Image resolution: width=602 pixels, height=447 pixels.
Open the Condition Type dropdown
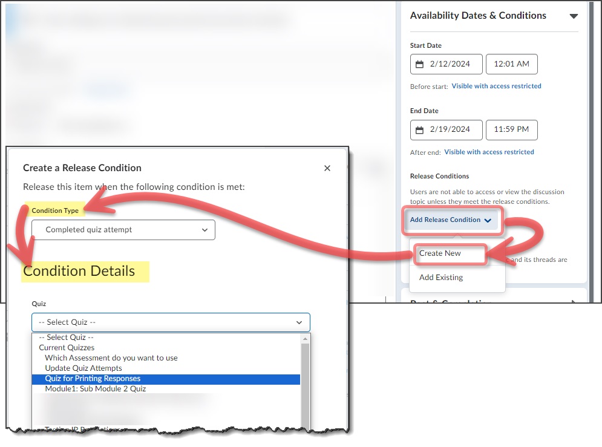point(123,230)
